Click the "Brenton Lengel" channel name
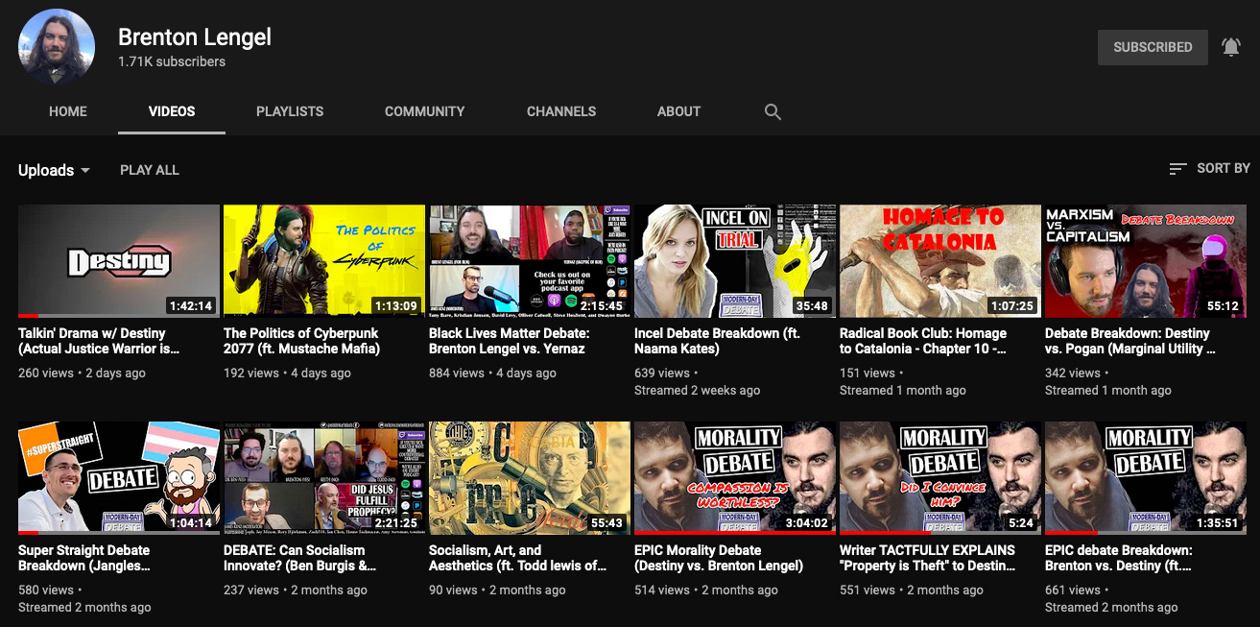This screenshot has height=627, width=1260. (195, 36)
